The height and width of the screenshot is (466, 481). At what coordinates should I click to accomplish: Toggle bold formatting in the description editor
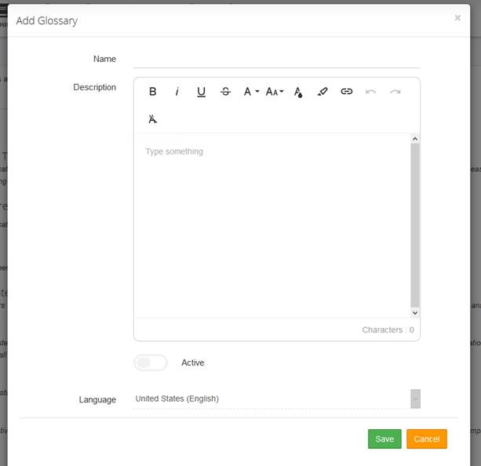coord(153,92)
